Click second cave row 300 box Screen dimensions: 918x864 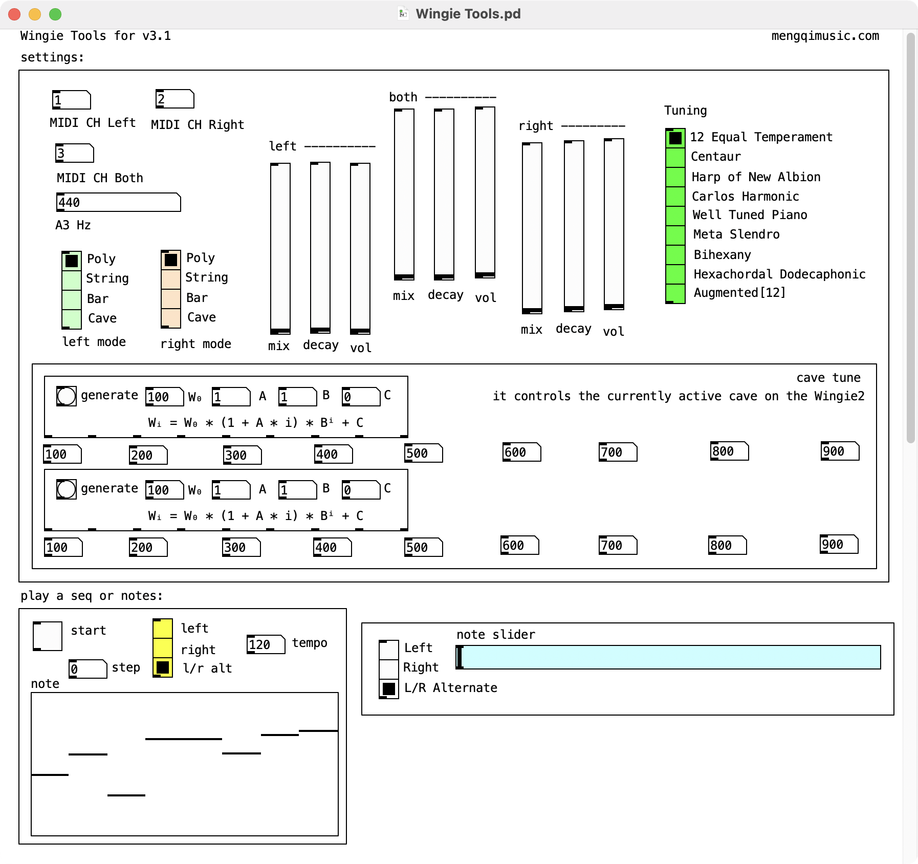pyautogui.click(x=242, y=547)
